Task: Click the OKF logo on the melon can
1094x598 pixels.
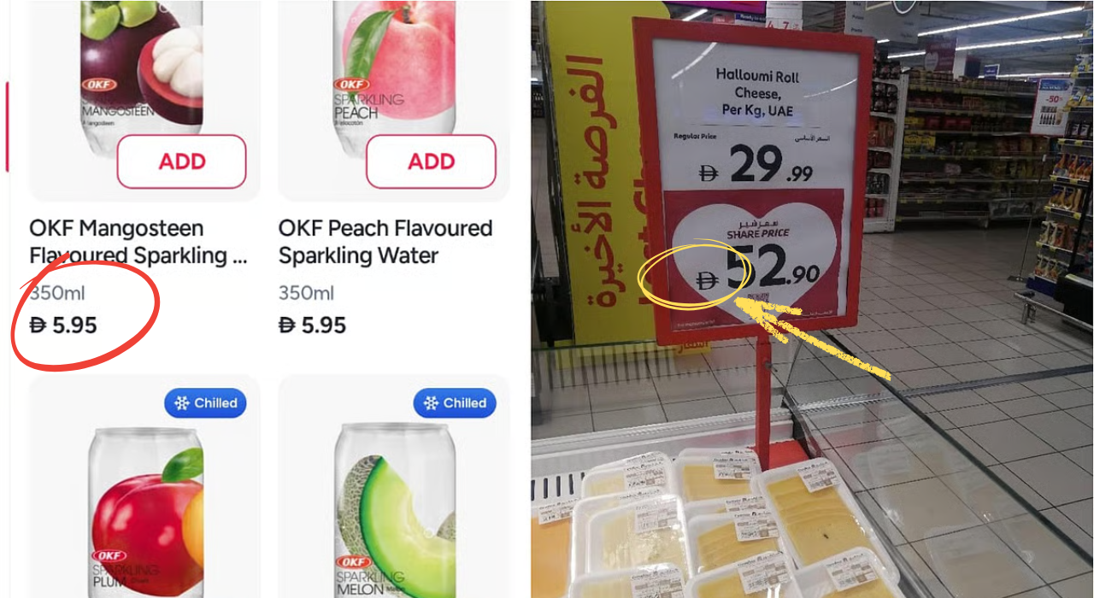Action: (x=354, y=562)
